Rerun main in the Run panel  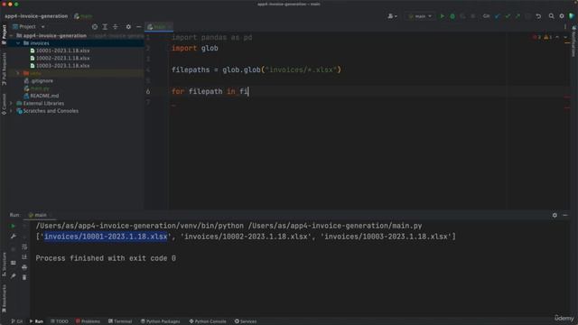point(13,226)
